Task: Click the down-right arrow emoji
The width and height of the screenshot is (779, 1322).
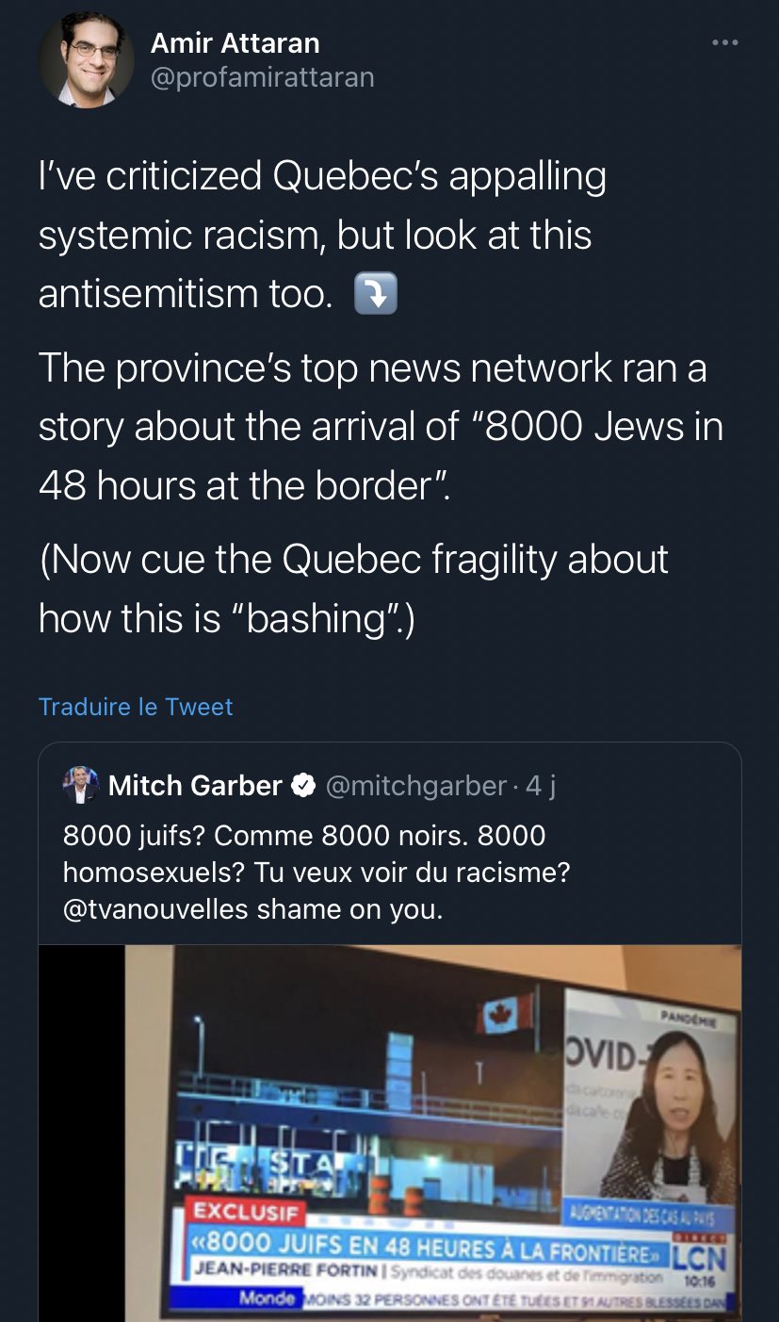Action: tap(375, 296)
